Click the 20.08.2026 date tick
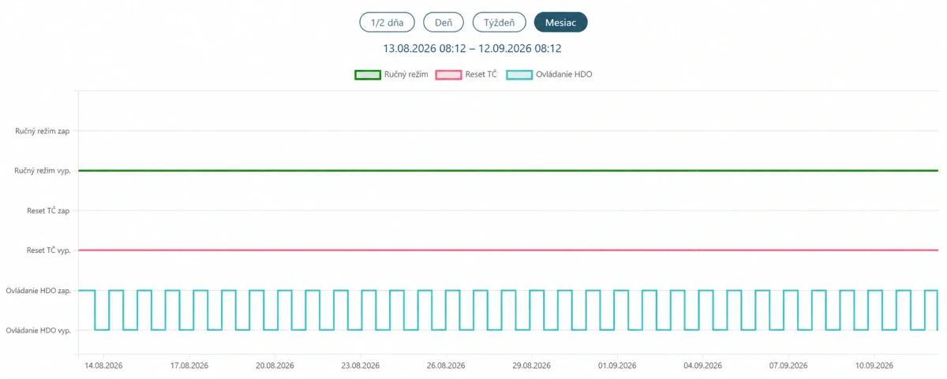The height and width of the screenshot is (379, 947). click(275, 366)
